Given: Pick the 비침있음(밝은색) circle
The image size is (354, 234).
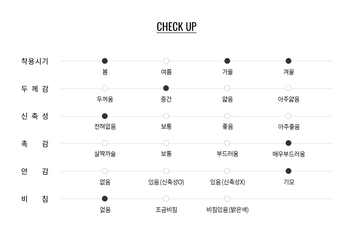Looking at the screenshot, I should click(x=227, y=199).
